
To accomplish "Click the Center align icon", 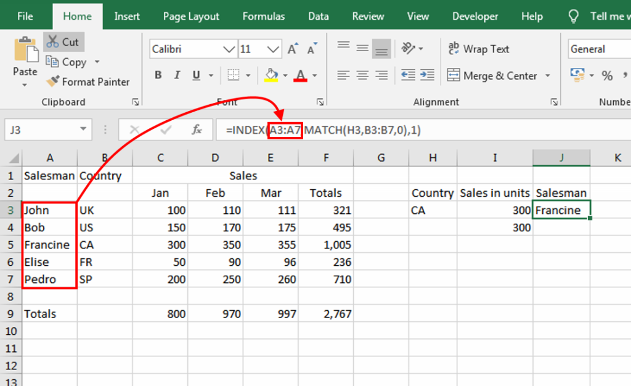I will tap(362, 75).
